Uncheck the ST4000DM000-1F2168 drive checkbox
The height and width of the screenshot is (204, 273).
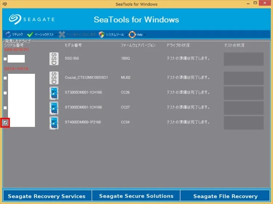5,123
